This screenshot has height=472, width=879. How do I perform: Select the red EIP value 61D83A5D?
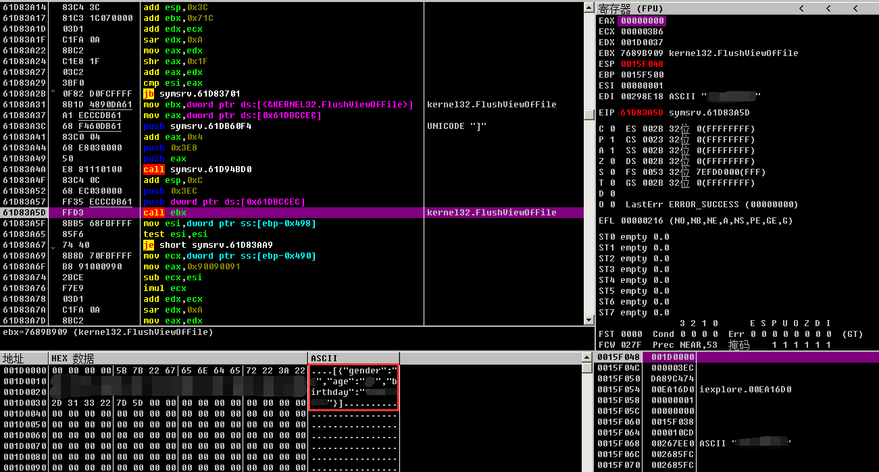point(642,113)
